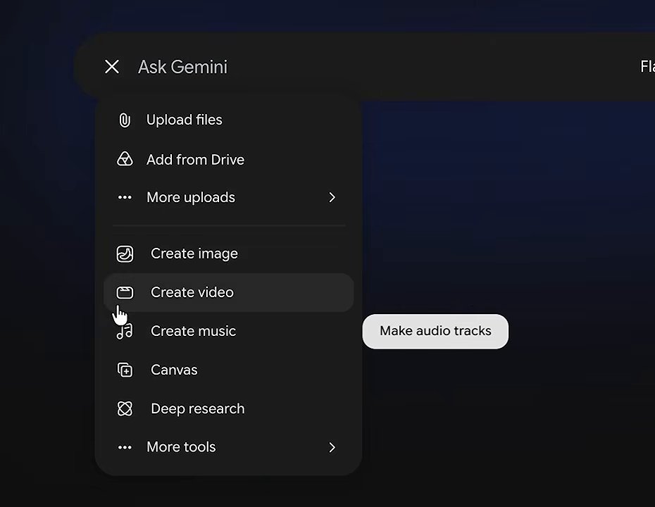
Task: Open the model selector at the prompt bar's right edge
Action: click(x=647, y=67)
